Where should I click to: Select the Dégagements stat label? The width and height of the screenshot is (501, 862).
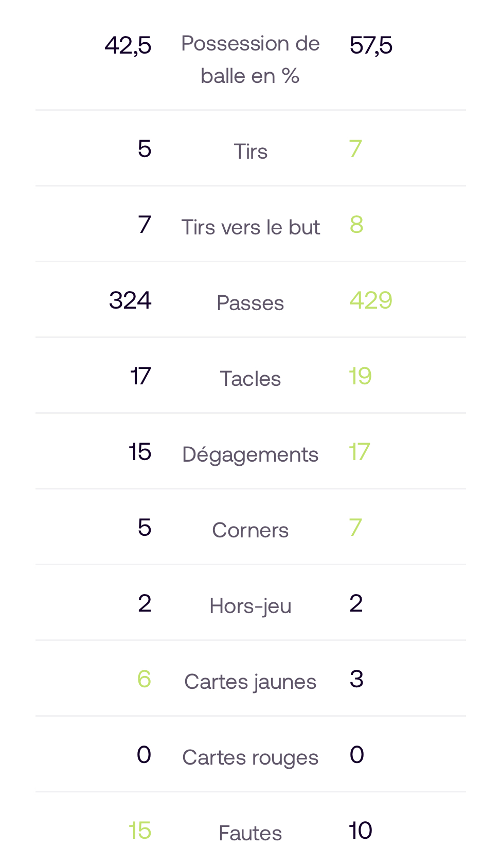pos(251,454)
